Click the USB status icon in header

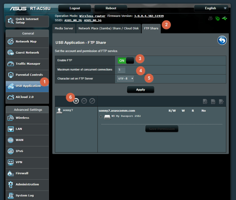[x=224, y=18]
